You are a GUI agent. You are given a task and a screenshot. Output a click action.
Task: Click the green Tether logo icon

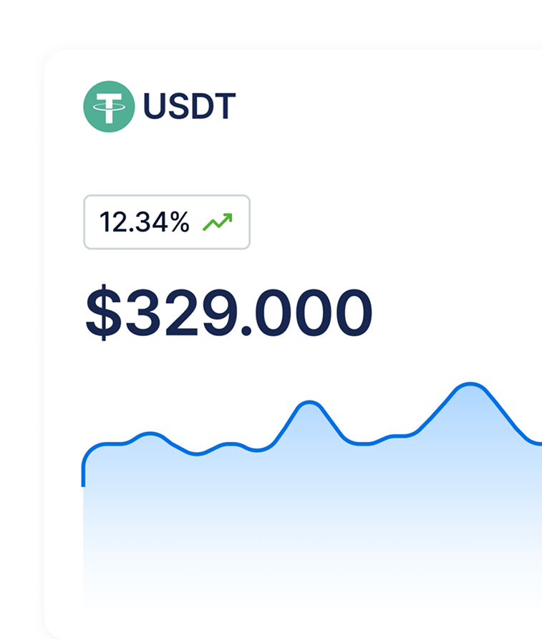(109, 107)
